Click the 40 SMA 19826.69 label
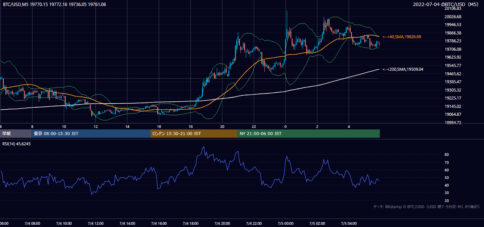This screenshot has height=227, width=484. pos(402,37)
